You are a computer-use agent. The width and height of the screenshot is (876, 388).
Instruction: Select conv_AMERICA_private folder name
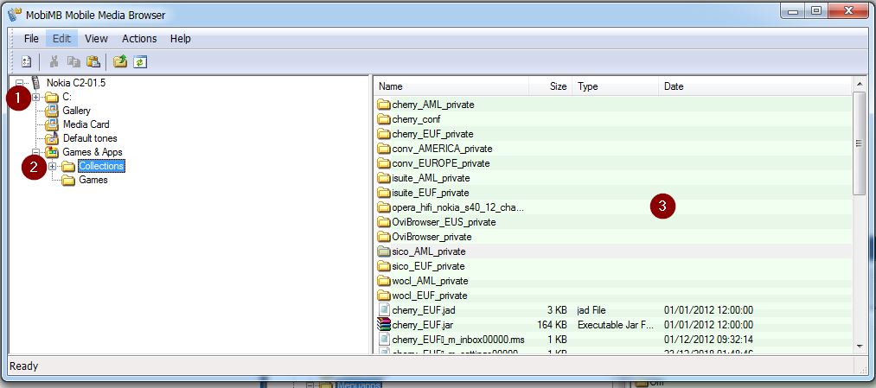pos(442,149)
